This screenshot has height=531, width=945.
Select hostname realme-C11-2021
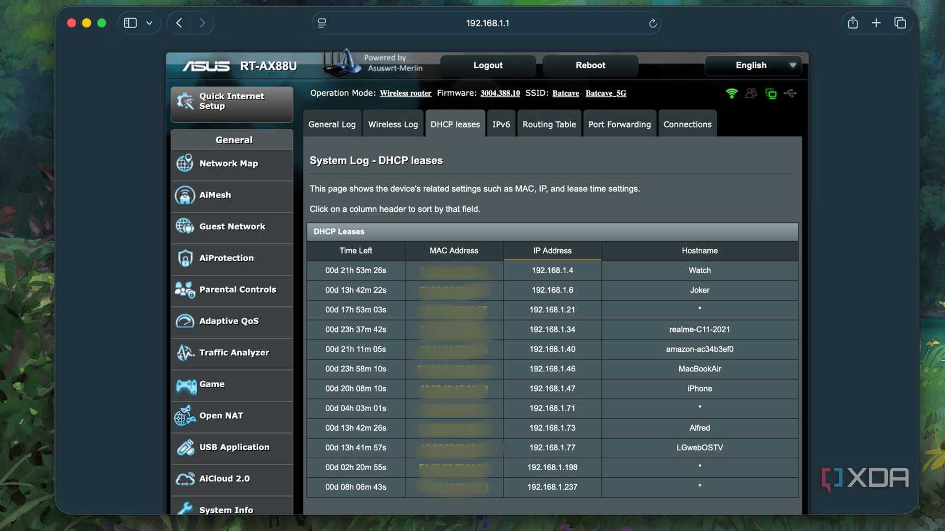pos(700,329)
